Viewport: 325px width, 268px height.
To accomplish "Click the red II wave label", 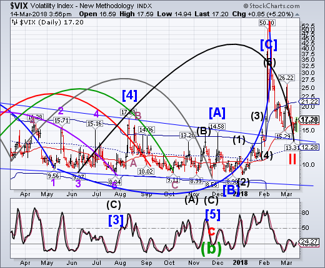I will tap(292, 159).
